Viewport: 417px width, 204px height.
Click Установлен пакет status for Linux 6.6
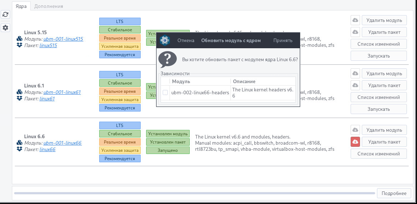[x=168, y=142]
